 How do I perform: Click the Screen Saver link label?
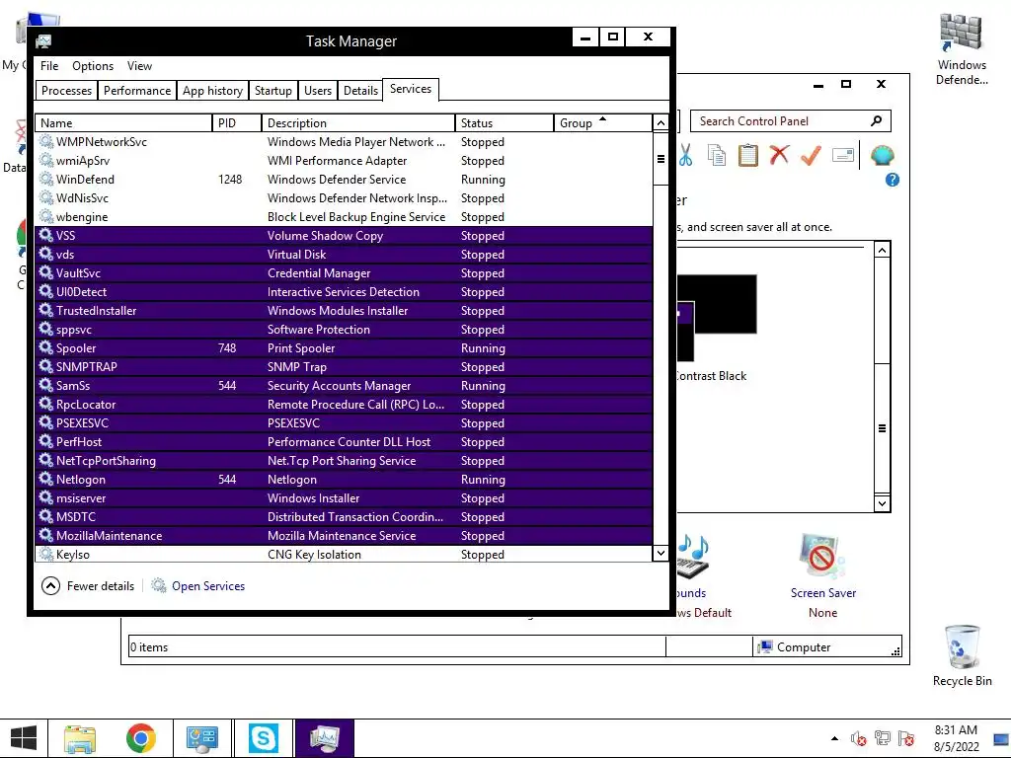point(822,593)
